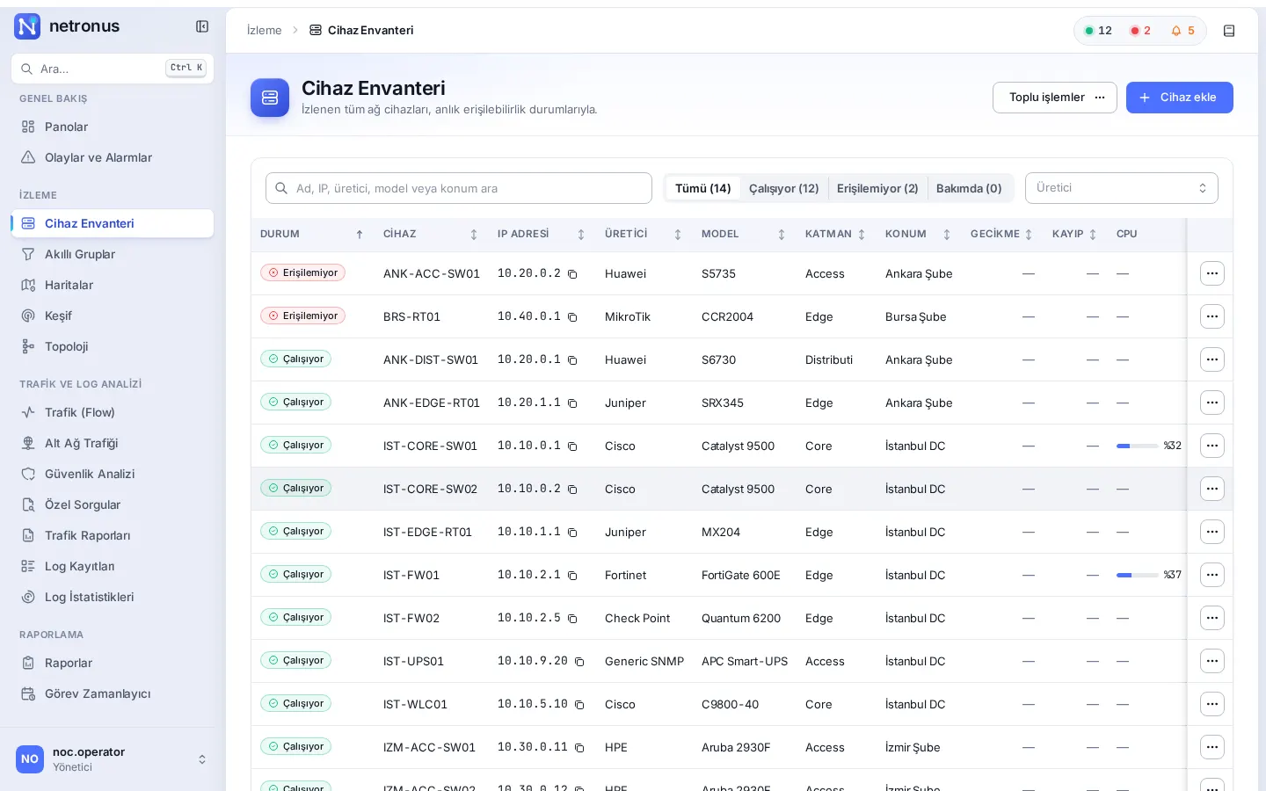Sort table by MODEL column

coord(744,235)
